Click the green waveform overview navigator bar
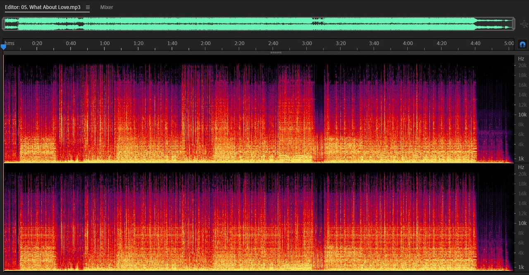Viewport: 529px width, 275px height. tap(258, 24)
